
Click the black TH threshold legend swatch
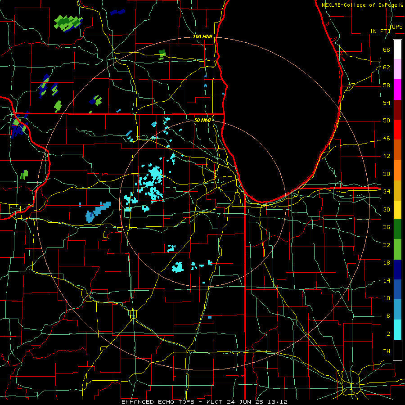point(397,350)
